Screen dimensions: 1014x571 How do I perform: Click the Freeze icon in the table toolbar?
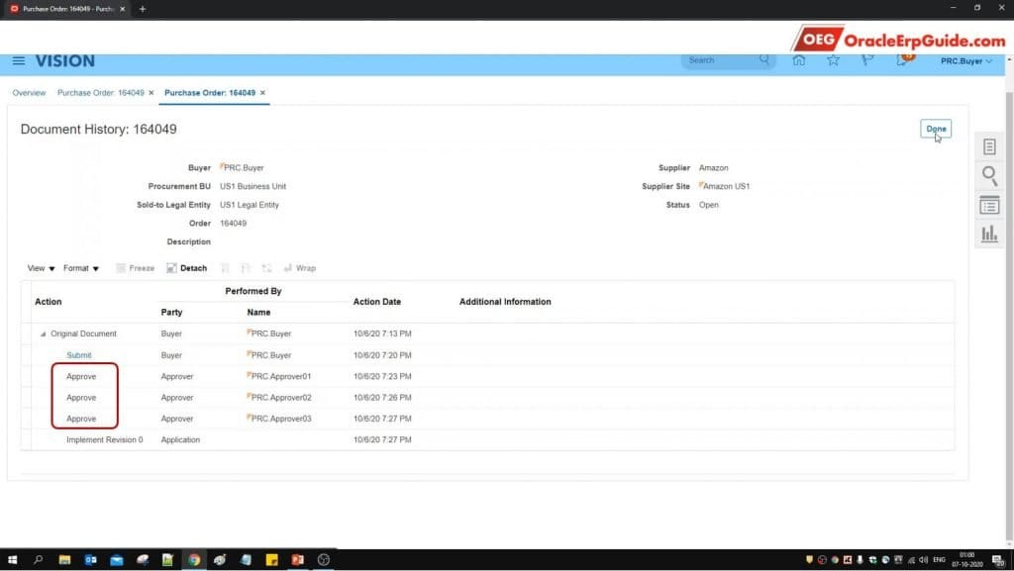coord(135,267)
